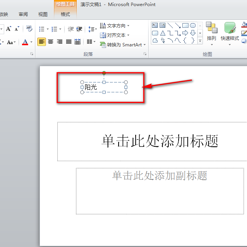247x247 pixels.
Task: Switch to the 审阅 review tab
Action: 23,14
